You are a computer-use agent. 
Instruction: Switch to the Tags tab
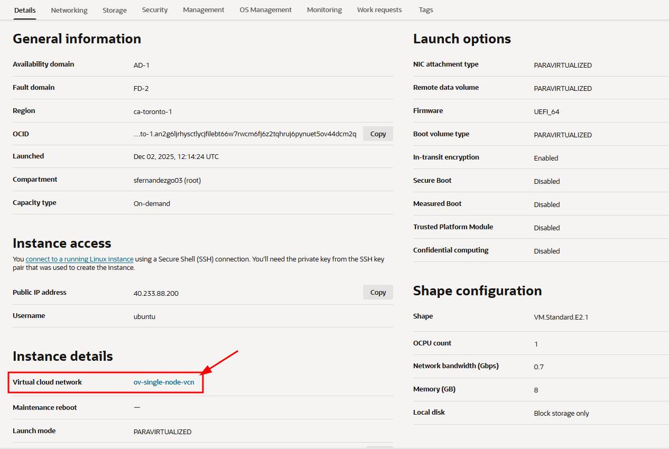(426, 10)
